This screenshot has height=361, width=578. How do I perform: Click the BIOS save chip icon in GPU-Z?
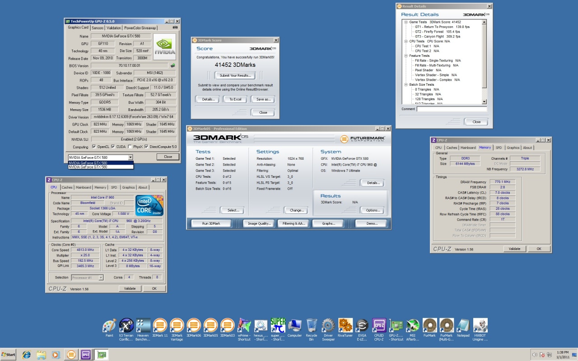(x=172, y=65)
